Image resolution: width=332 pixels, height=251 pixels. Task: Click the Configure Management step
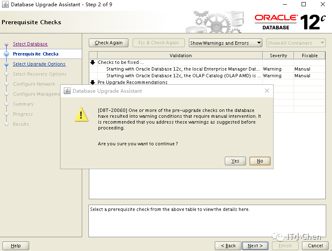[36, 94]
